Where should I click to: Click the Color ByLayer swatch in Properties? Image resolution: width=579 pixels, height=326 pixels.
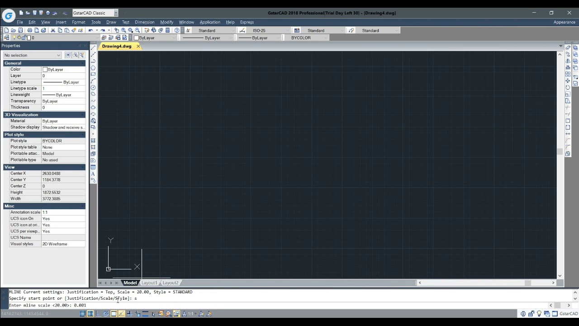pyautogui.click(x=45, y=69)
